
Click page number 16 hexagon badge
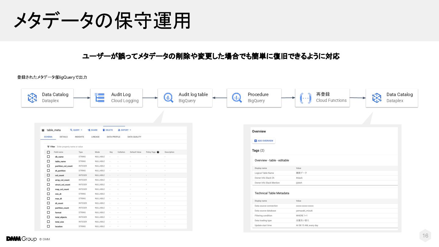tap(425, 235)
